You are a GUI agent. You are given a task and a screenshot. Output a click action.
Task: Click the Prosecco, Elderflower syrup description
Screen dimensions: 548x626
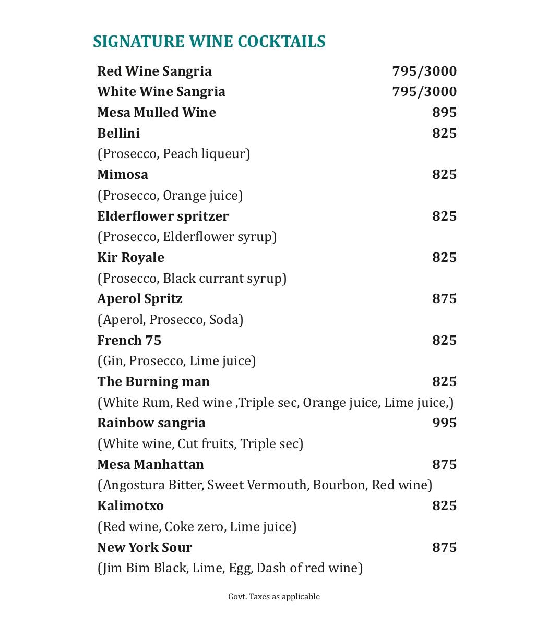click(x=187, y=237)
